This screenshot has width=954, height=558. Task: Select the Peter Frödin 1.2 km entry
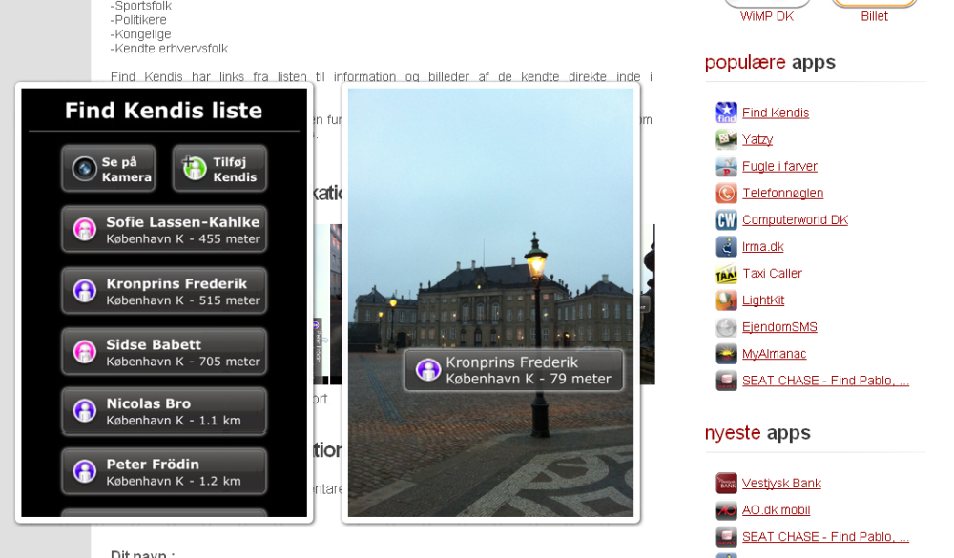164,471
